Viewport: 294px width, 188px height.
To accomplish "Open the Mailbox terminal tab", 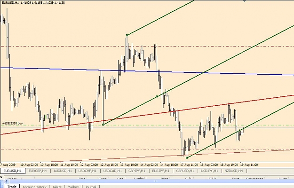I will (x=73, y=187).
